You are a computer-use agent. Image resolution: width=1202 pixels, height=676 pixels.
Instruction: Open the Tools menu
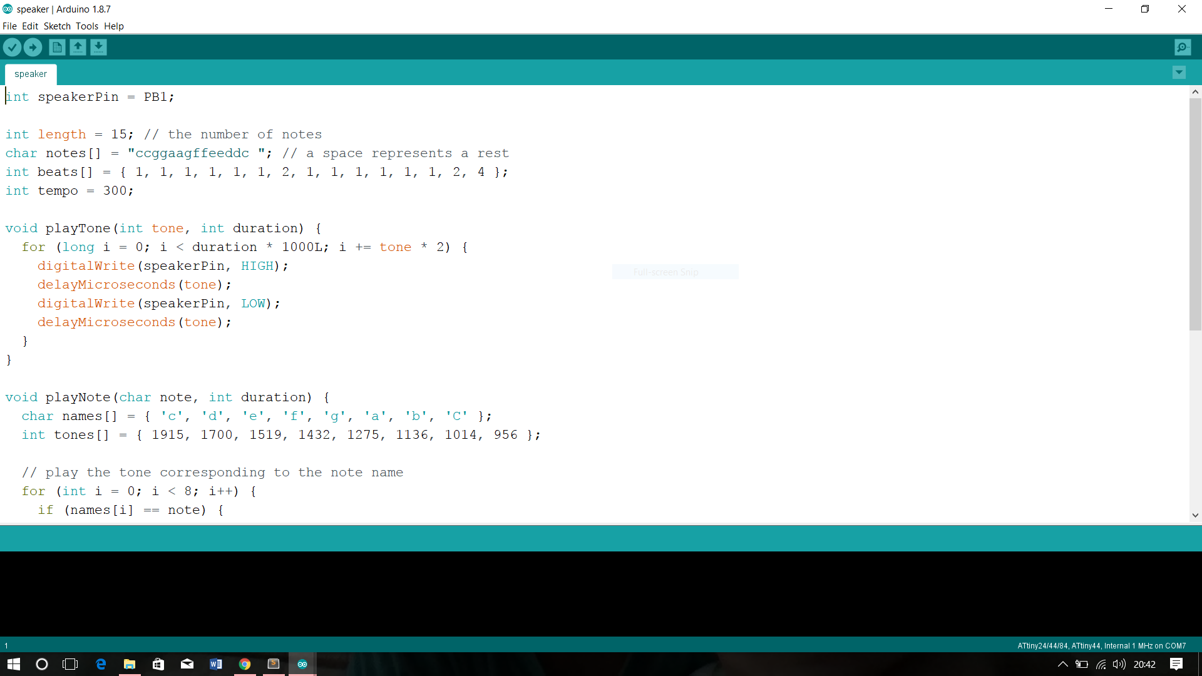click(x=86, y=26)
